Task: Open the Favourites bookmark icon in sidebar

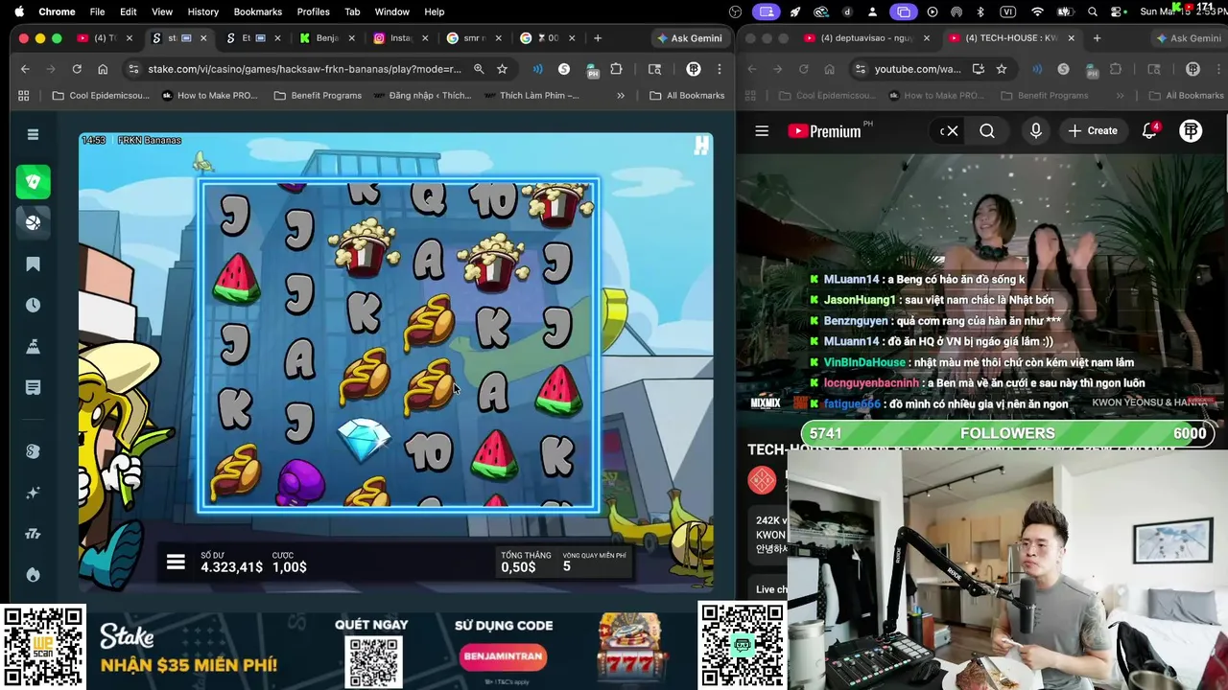Action: coord(33,264)
